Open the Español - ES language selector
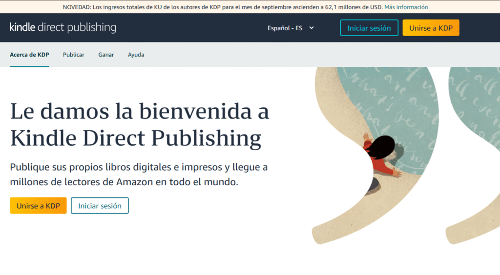The width and height of the screenshot is (500, 275). [285, 28]
